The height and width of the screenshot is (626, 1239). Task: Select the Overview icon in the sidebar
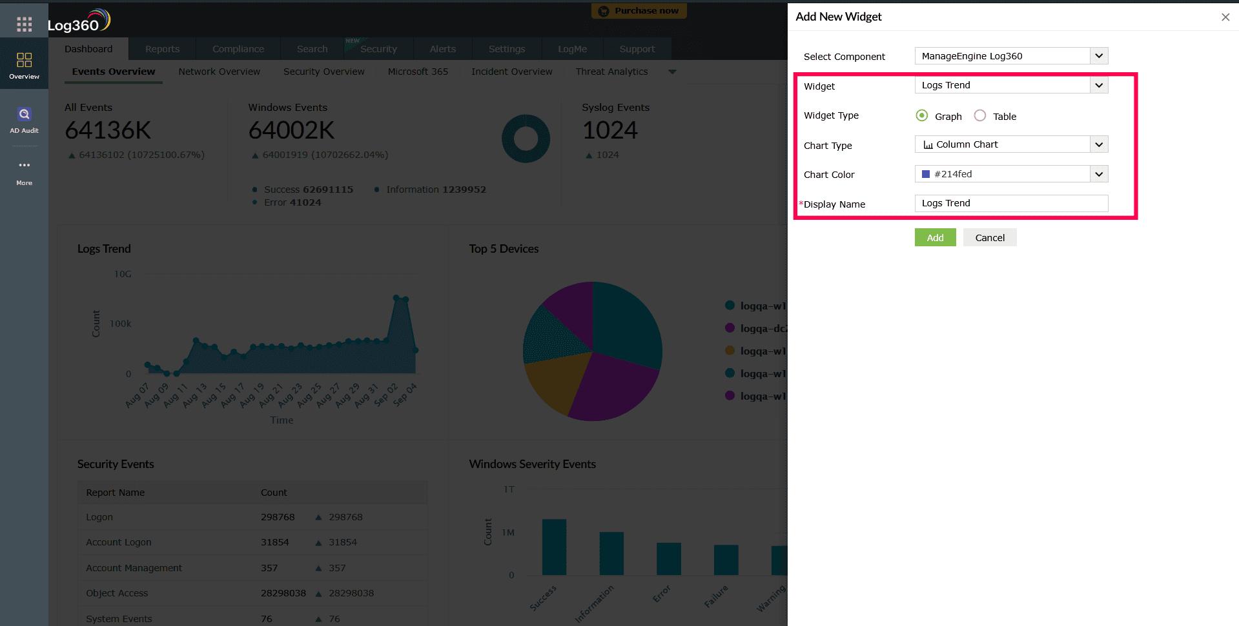24,63
